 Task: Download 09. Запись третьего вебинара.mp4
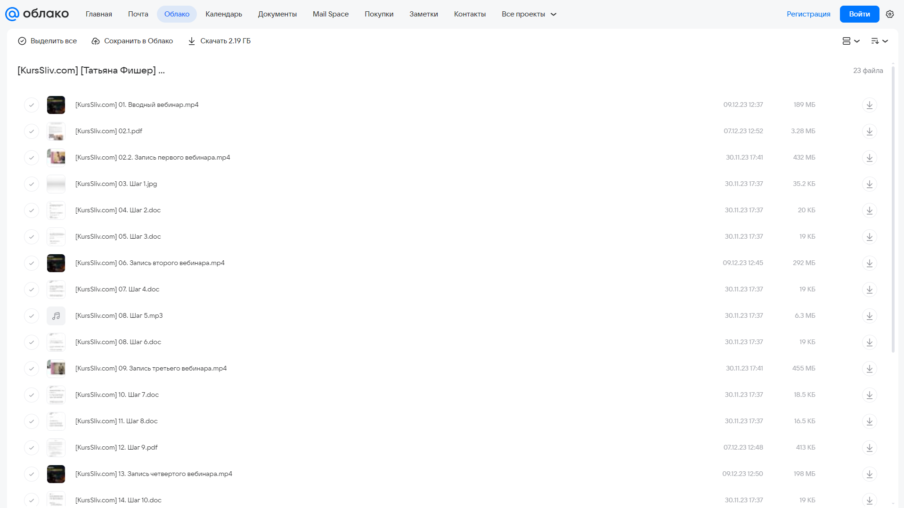click(x=869, y=369)
